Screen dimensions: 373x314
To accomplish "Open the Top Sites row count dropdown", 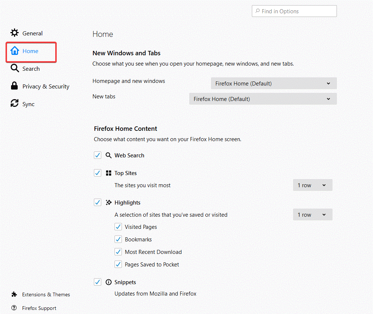I will tap(312, 185).
